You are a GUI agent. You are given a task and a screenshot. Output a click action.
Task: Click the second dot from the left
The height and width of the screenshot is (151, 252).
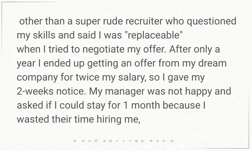pos(83,141)
